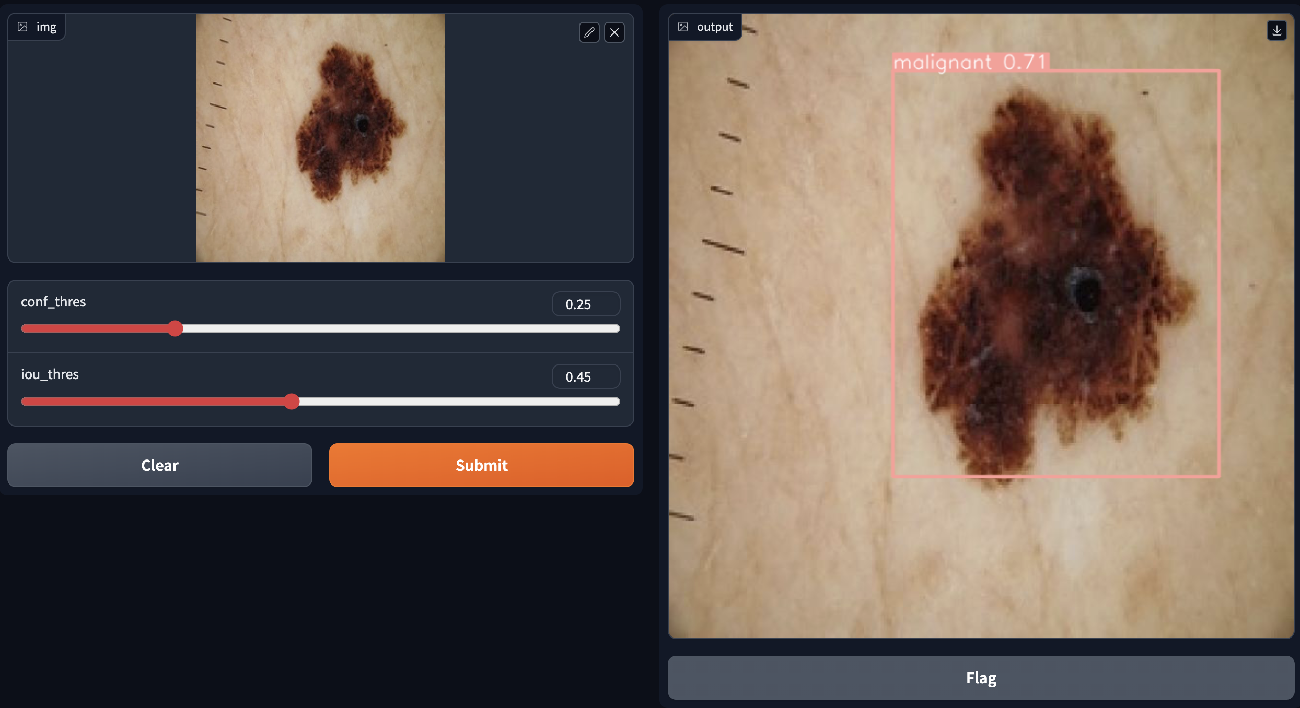Click the img tab label
The width and height of the screenshot is (1300, 708).
[x=46, y=27]
